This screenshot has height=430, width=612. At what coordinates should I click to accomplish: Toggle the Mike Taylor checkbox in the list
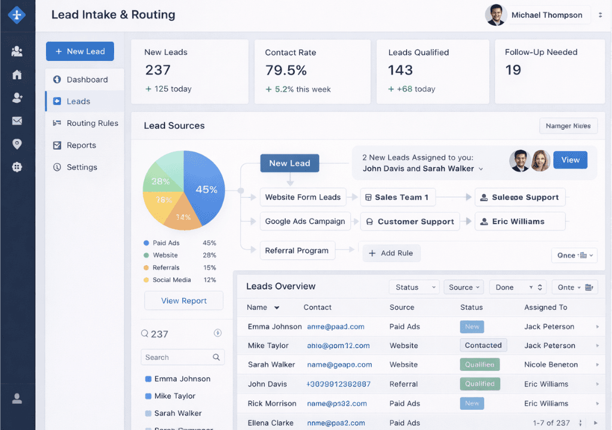click(148, 396)
